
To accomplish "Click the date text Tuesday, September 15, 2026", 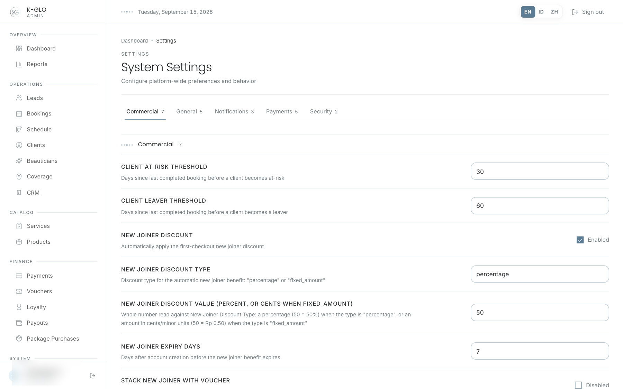I will pos(175,12).
